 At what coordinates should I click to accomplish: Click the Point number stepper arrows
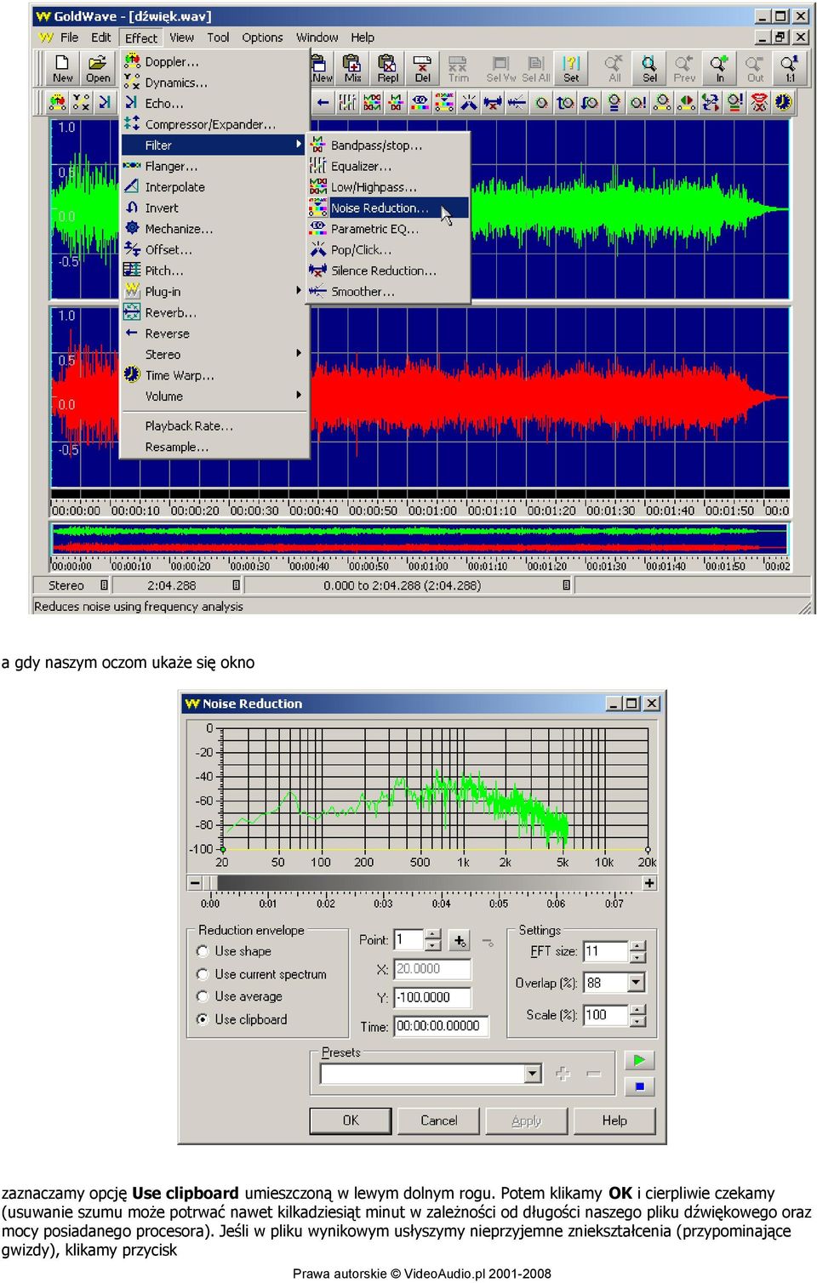(x=433, y=940)
